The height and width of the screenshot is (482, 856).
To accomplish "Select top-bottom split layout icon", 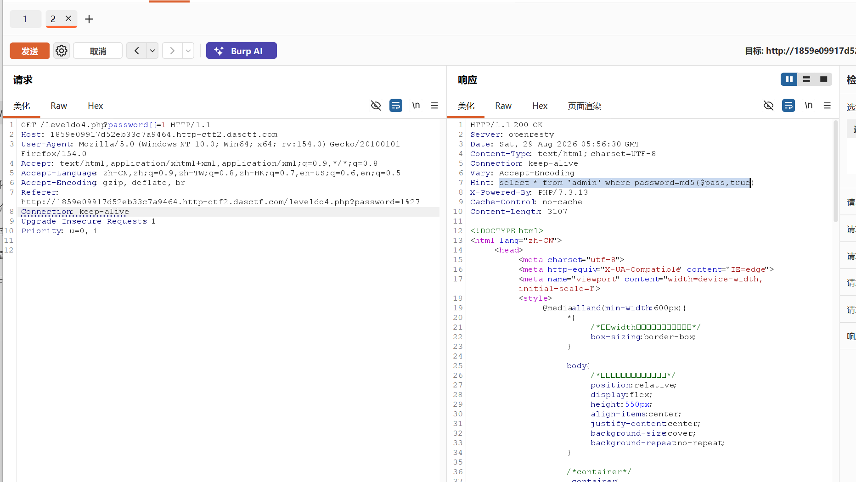I will click(x=806, y=79).
